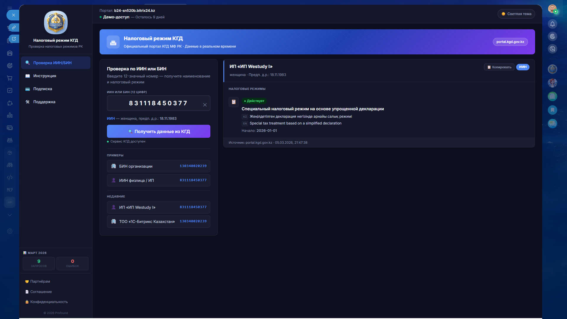
Task: Click the copy link icon on the left edge
Action: tap(14, 27)
